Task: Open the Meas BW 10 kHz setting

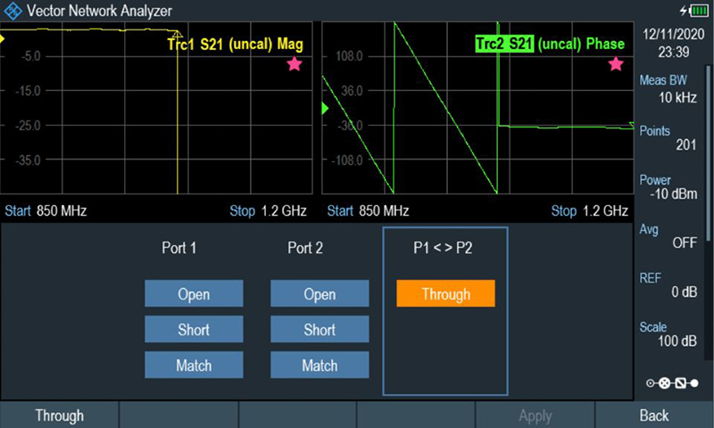Action: (672, 89)
